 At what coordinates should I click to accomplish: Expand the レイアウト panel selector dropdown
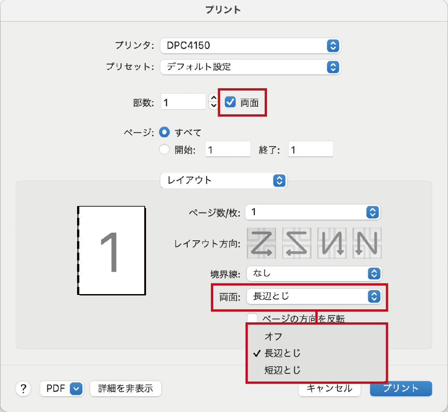(x=223, y=180)
